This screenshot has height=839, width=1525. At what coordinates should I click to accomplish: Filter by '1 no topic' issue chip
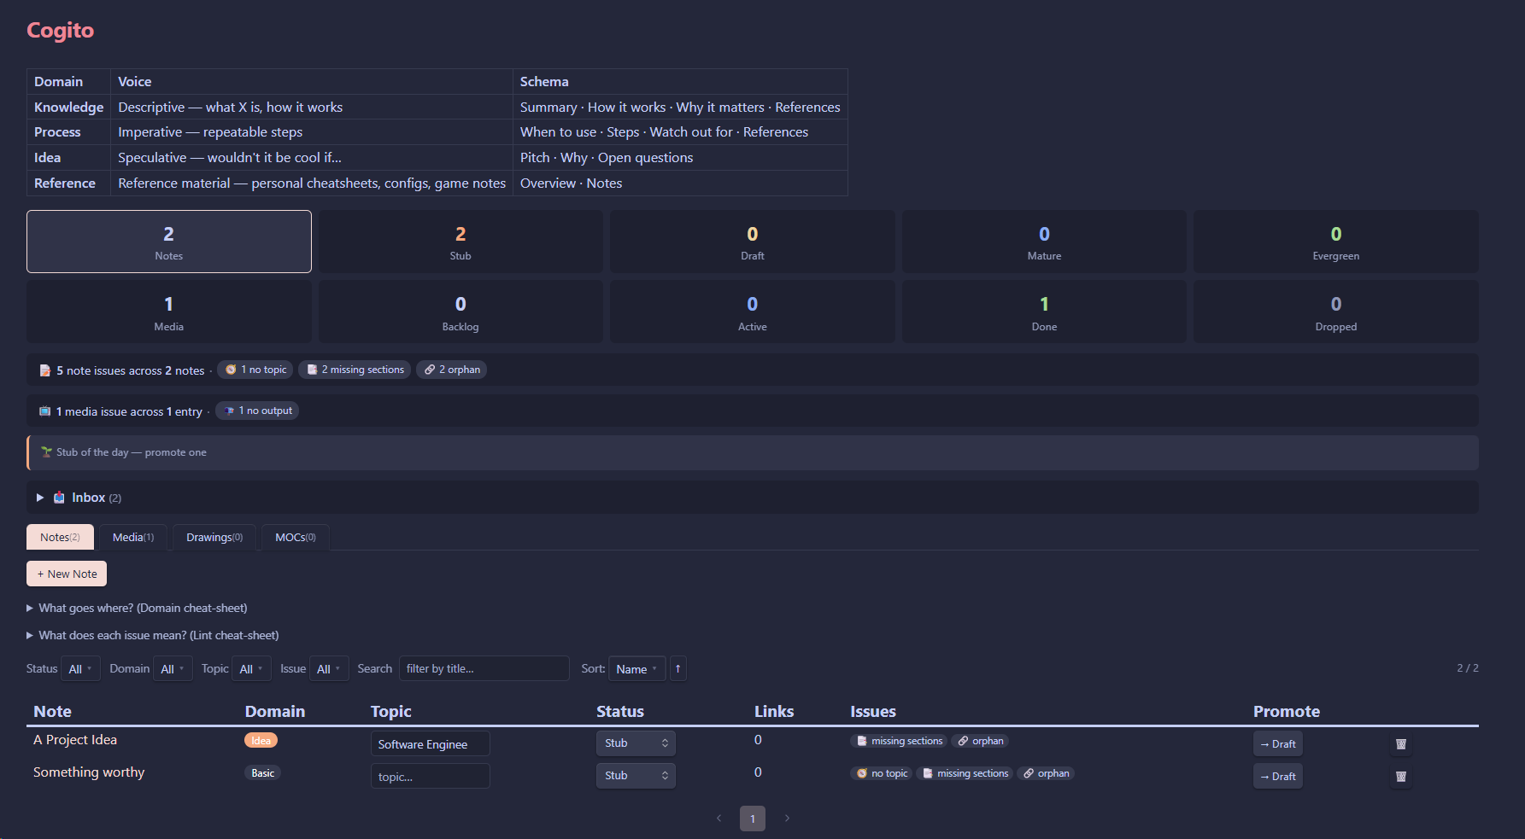255,370
